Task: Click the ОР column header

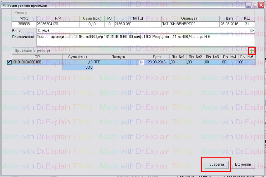Action: 37,57
